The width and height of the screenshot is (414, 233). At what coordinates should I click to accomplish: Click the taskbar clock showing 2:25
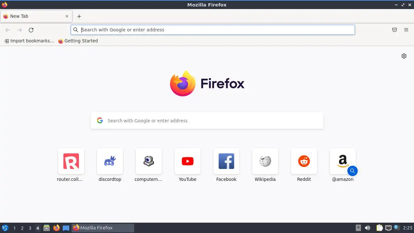tap(408, 228)
